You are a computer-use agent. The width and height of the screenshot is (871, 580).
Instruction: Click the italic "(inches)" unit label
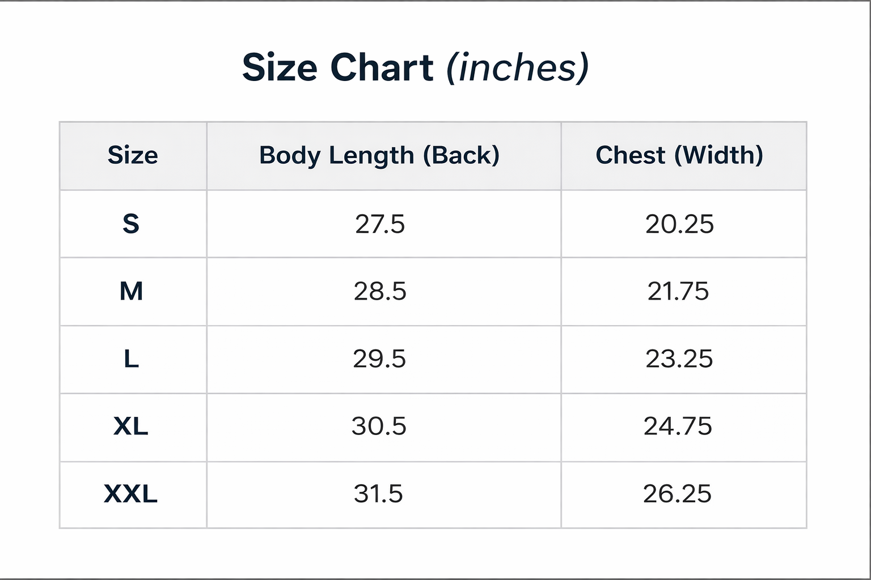click(518, 67)
